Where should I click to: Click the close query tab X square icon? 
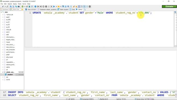[x=90, y=6]
